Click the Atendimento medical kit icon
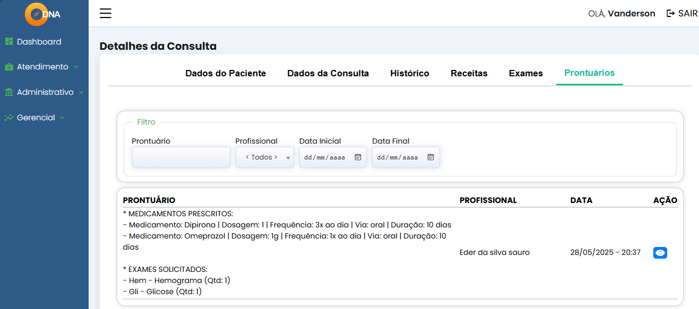699x309 pixels. (9, 67)
